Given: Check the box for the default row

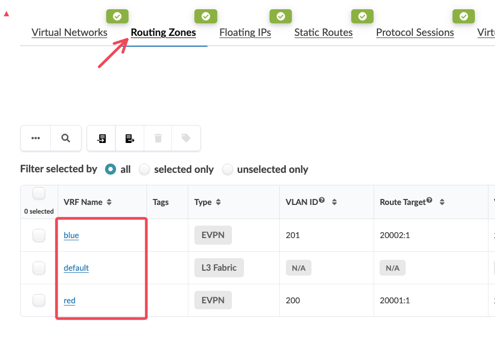Looking at the screenshot, I should click(39, 268).
